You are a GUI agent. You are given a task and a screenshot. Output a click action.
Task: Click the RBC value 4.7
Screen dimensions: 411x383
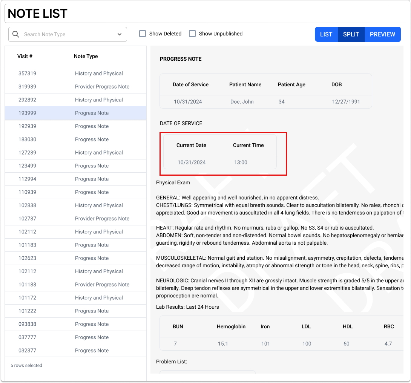pos(388,344)
